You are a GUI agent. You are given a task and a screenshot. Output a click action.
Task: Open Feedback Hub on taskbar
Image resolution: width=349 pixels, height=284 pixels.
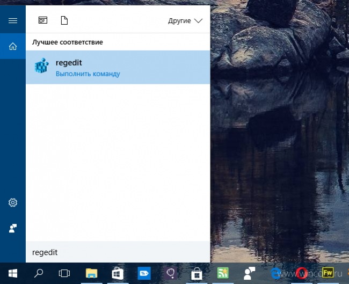tap(249, 273)
